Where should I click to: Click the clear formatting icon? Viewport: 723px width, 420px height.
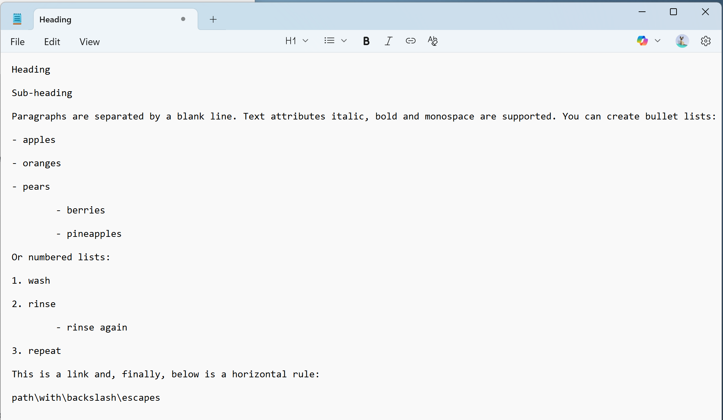(x=432, y=41)
